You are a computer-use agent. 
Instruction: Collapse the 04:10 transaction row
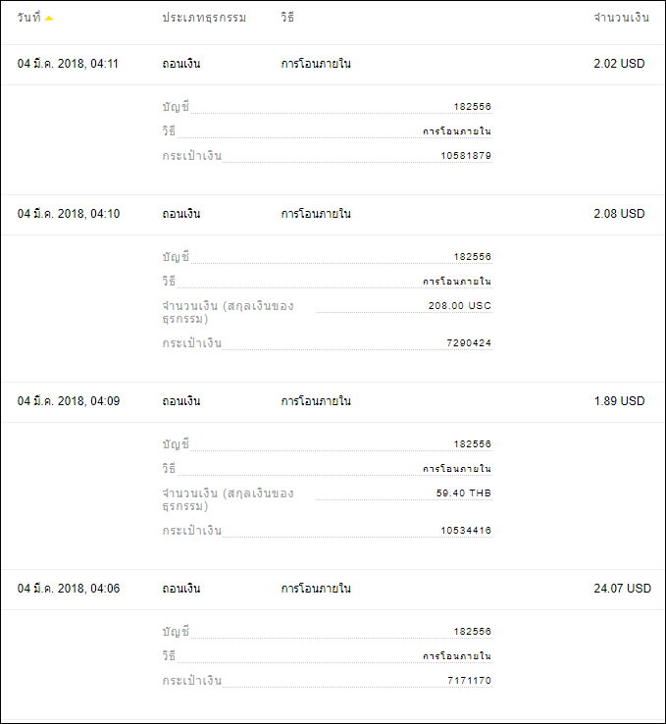click(x=333, y=214)
